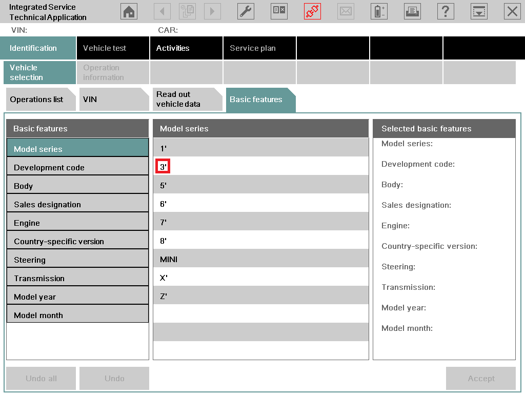525x394 pixels.
Task: Choose 8' model series
Action: click(x=261, y=240)
